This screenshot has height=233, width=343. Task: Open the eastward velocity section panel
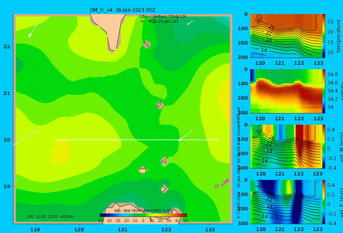point(286,202)
